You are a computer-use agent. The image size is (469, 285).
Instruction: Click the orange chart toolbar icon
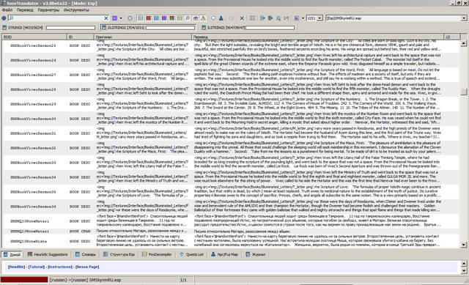(x=196, y=18)
